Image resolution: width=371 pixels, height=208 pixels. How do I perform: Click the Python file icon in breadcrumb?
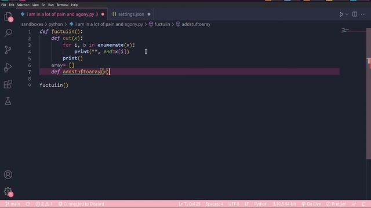coord(71,24)
